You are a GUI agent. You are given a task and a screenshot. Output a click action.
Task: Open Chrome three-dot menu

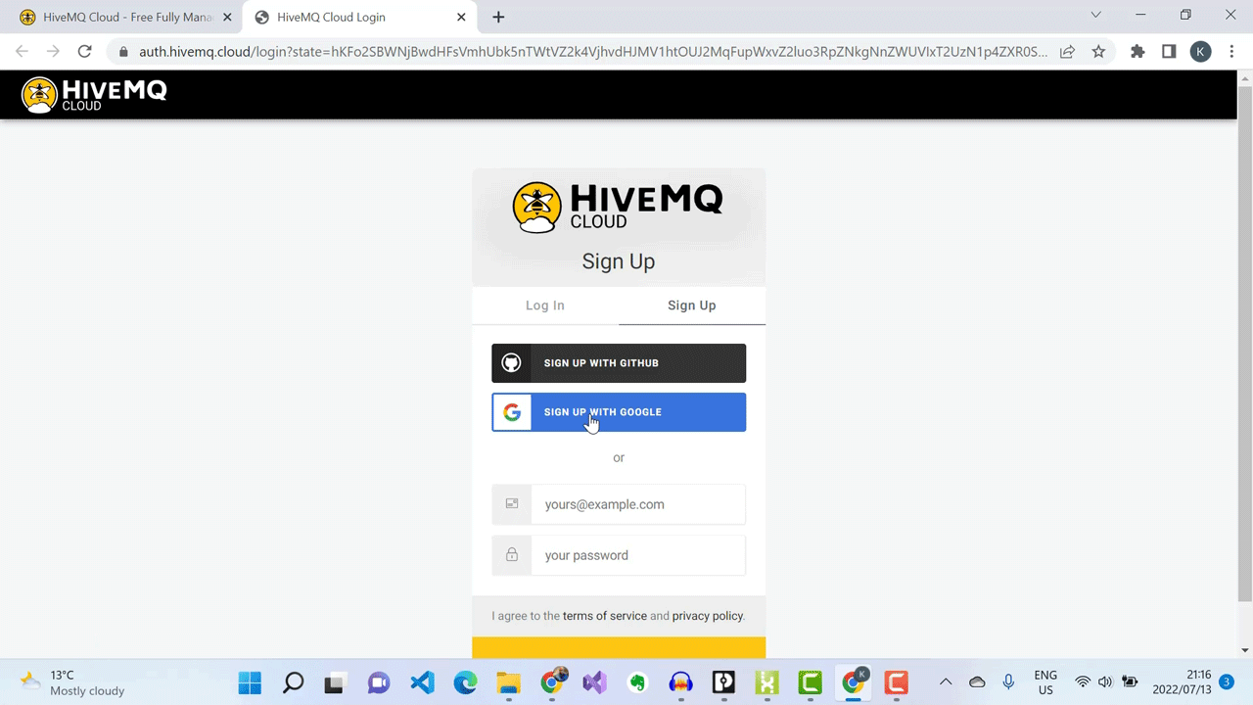coord(1231,52)
